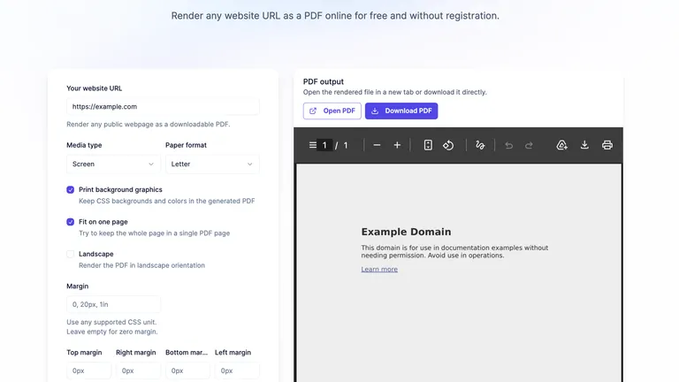Image resolution: width=679 pixels, height=382 pixels.
Task: Print the PDF with the printer icon
Action: (607, 145)
